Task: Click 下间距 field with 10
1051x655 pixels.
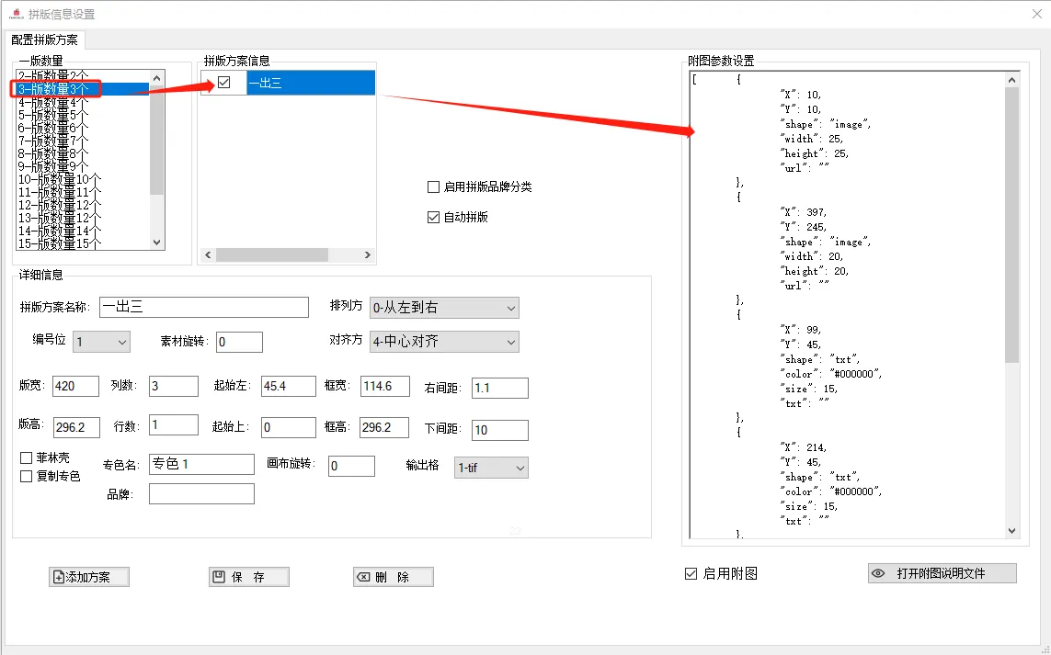Action: 500,430
